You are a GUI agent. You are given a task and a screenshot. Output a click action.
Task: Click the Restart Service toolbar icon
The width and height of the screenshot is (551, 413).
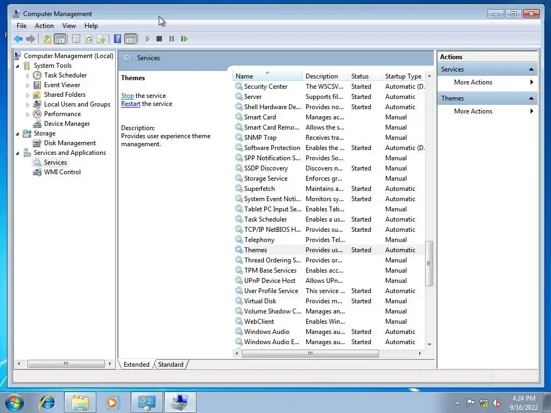point(184,39)
